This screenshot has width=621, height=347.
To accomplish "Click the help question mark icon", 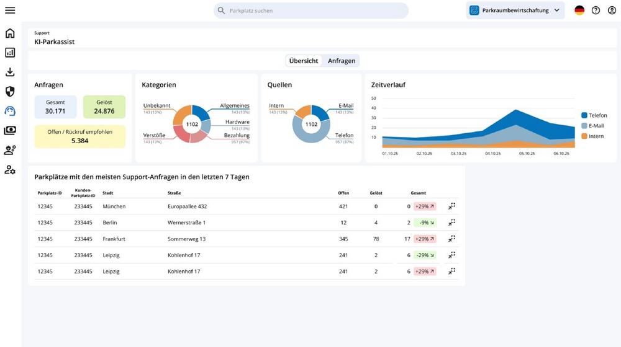I will [x=596, y=11].
